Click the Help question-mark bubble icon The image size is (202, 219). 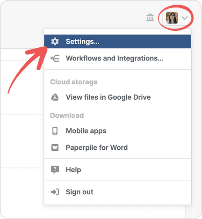pos(55,170)
